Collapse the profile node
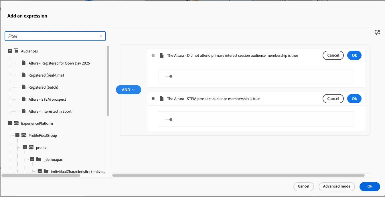This screenshot has width=385, height=197. click(25, 147)
